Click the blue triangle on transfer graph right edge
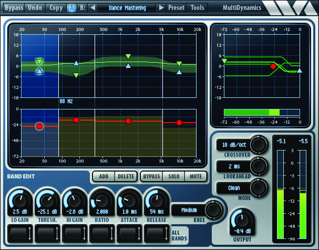Screen dimensions: 319x250 (300, 71)
